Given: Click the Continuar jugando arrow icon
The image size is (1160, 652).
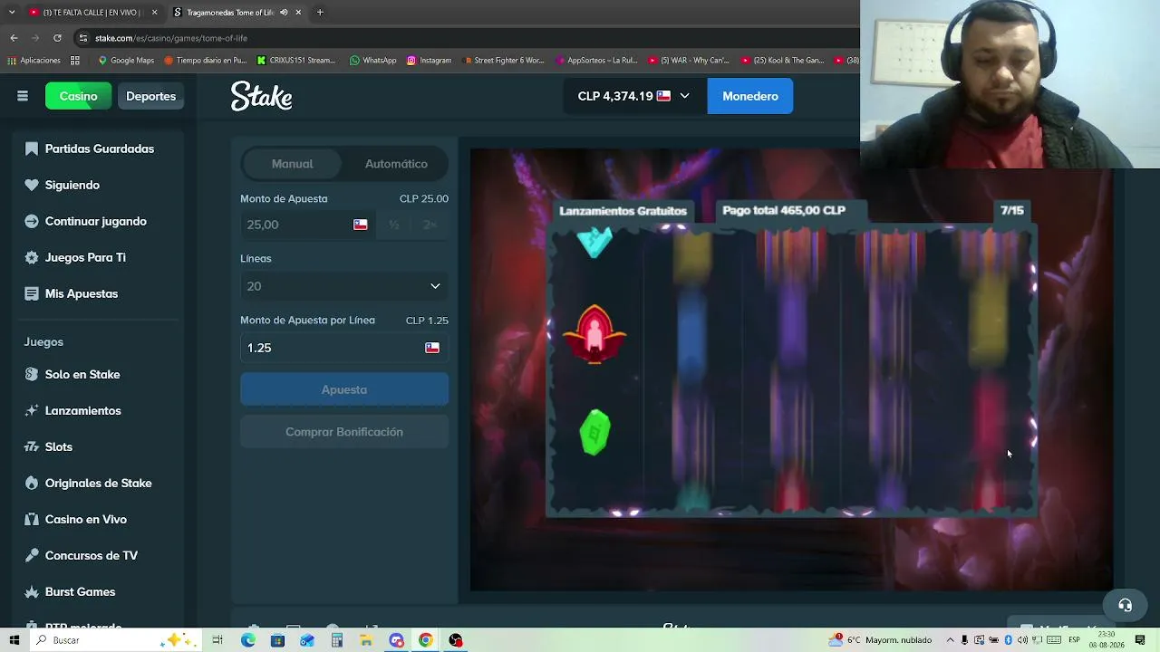Looking at the screenshot, I should pos(32,221).
